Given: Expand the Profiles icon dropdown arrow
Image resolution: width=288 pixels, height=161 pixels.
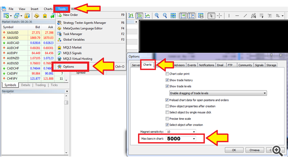Looking at the screenshot, I should tap(21, 16).
